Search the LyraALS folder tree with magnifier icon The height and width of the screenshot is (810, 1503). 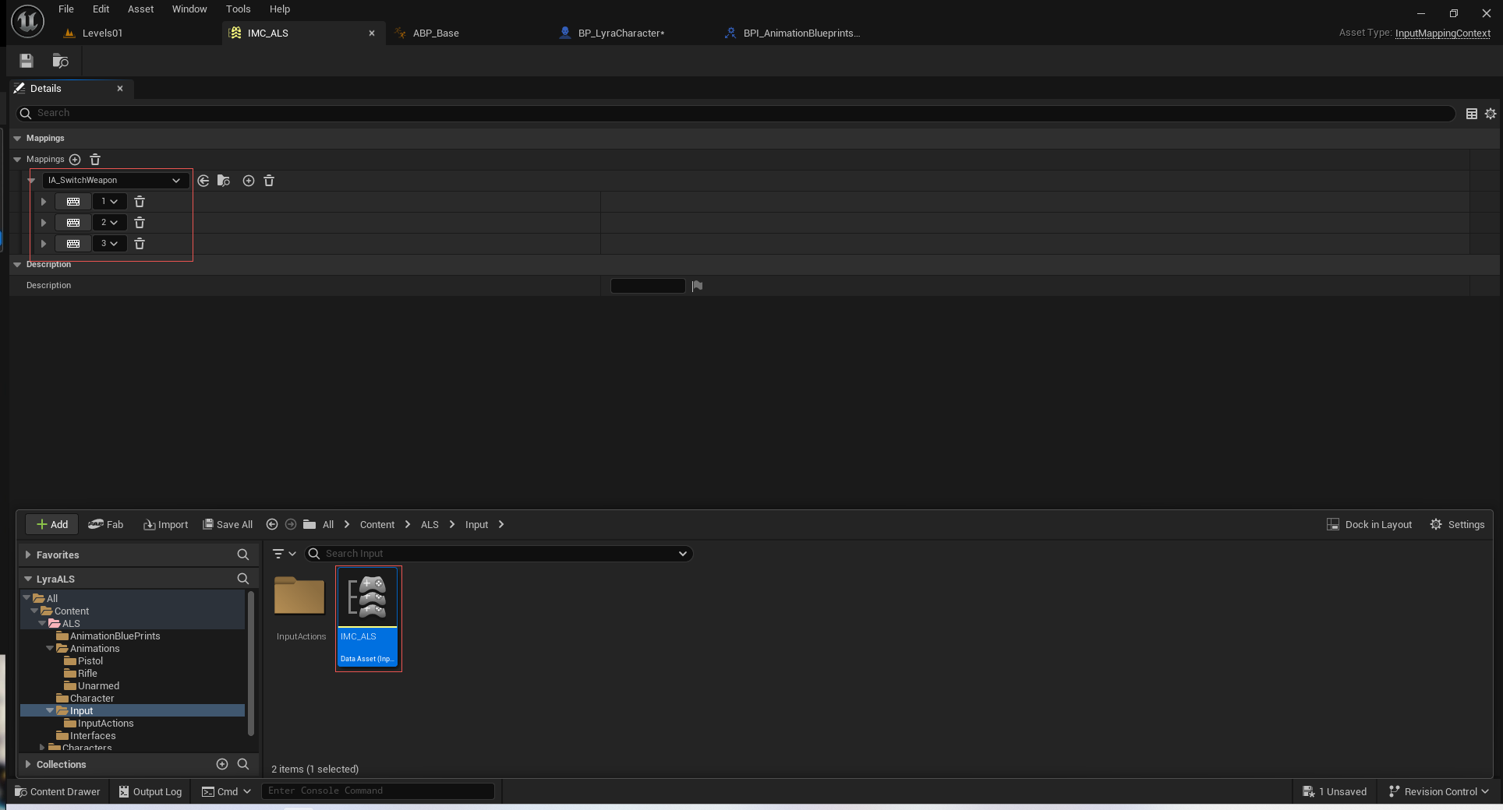click(x=243, y=579)
